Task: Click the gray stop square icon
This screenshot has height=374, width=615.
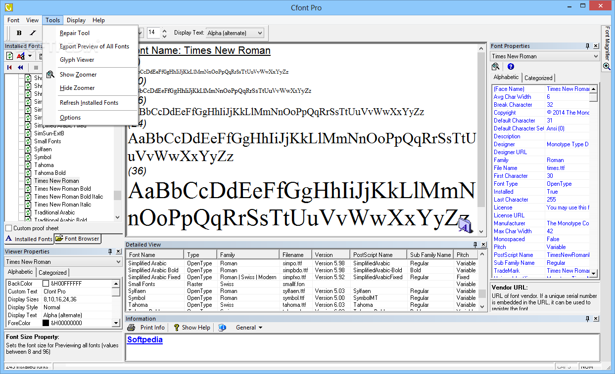Action: point(36,67)
